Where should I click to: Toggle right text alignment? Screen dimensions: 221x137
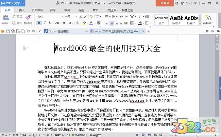click(117, 23)
